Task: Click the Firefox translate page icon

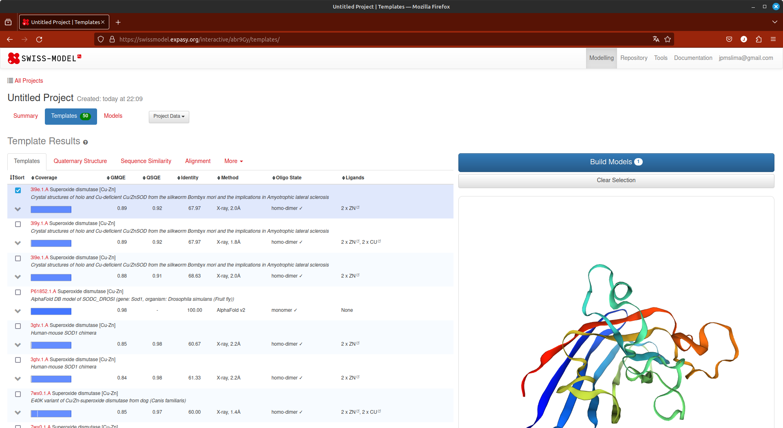Action: [x=656, y=39]
